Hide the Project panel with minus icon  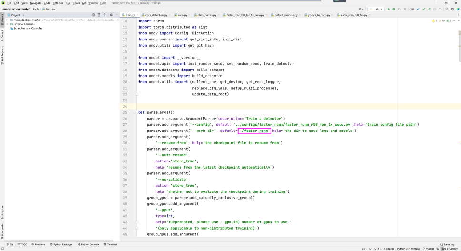[117, 15]
